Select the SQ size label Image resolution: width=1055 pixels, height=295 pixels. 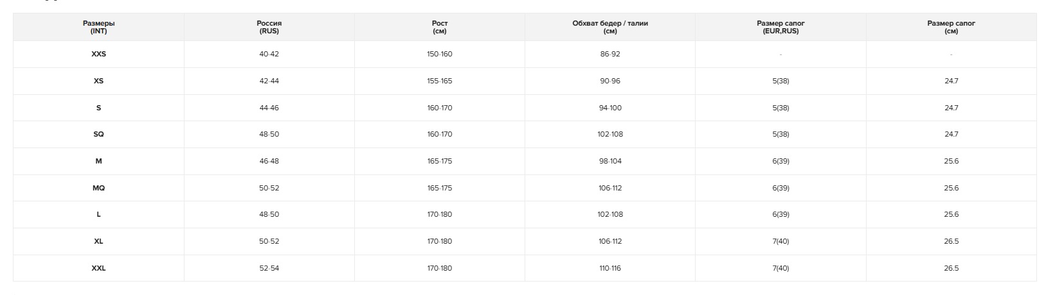click(x=98, y=135)
